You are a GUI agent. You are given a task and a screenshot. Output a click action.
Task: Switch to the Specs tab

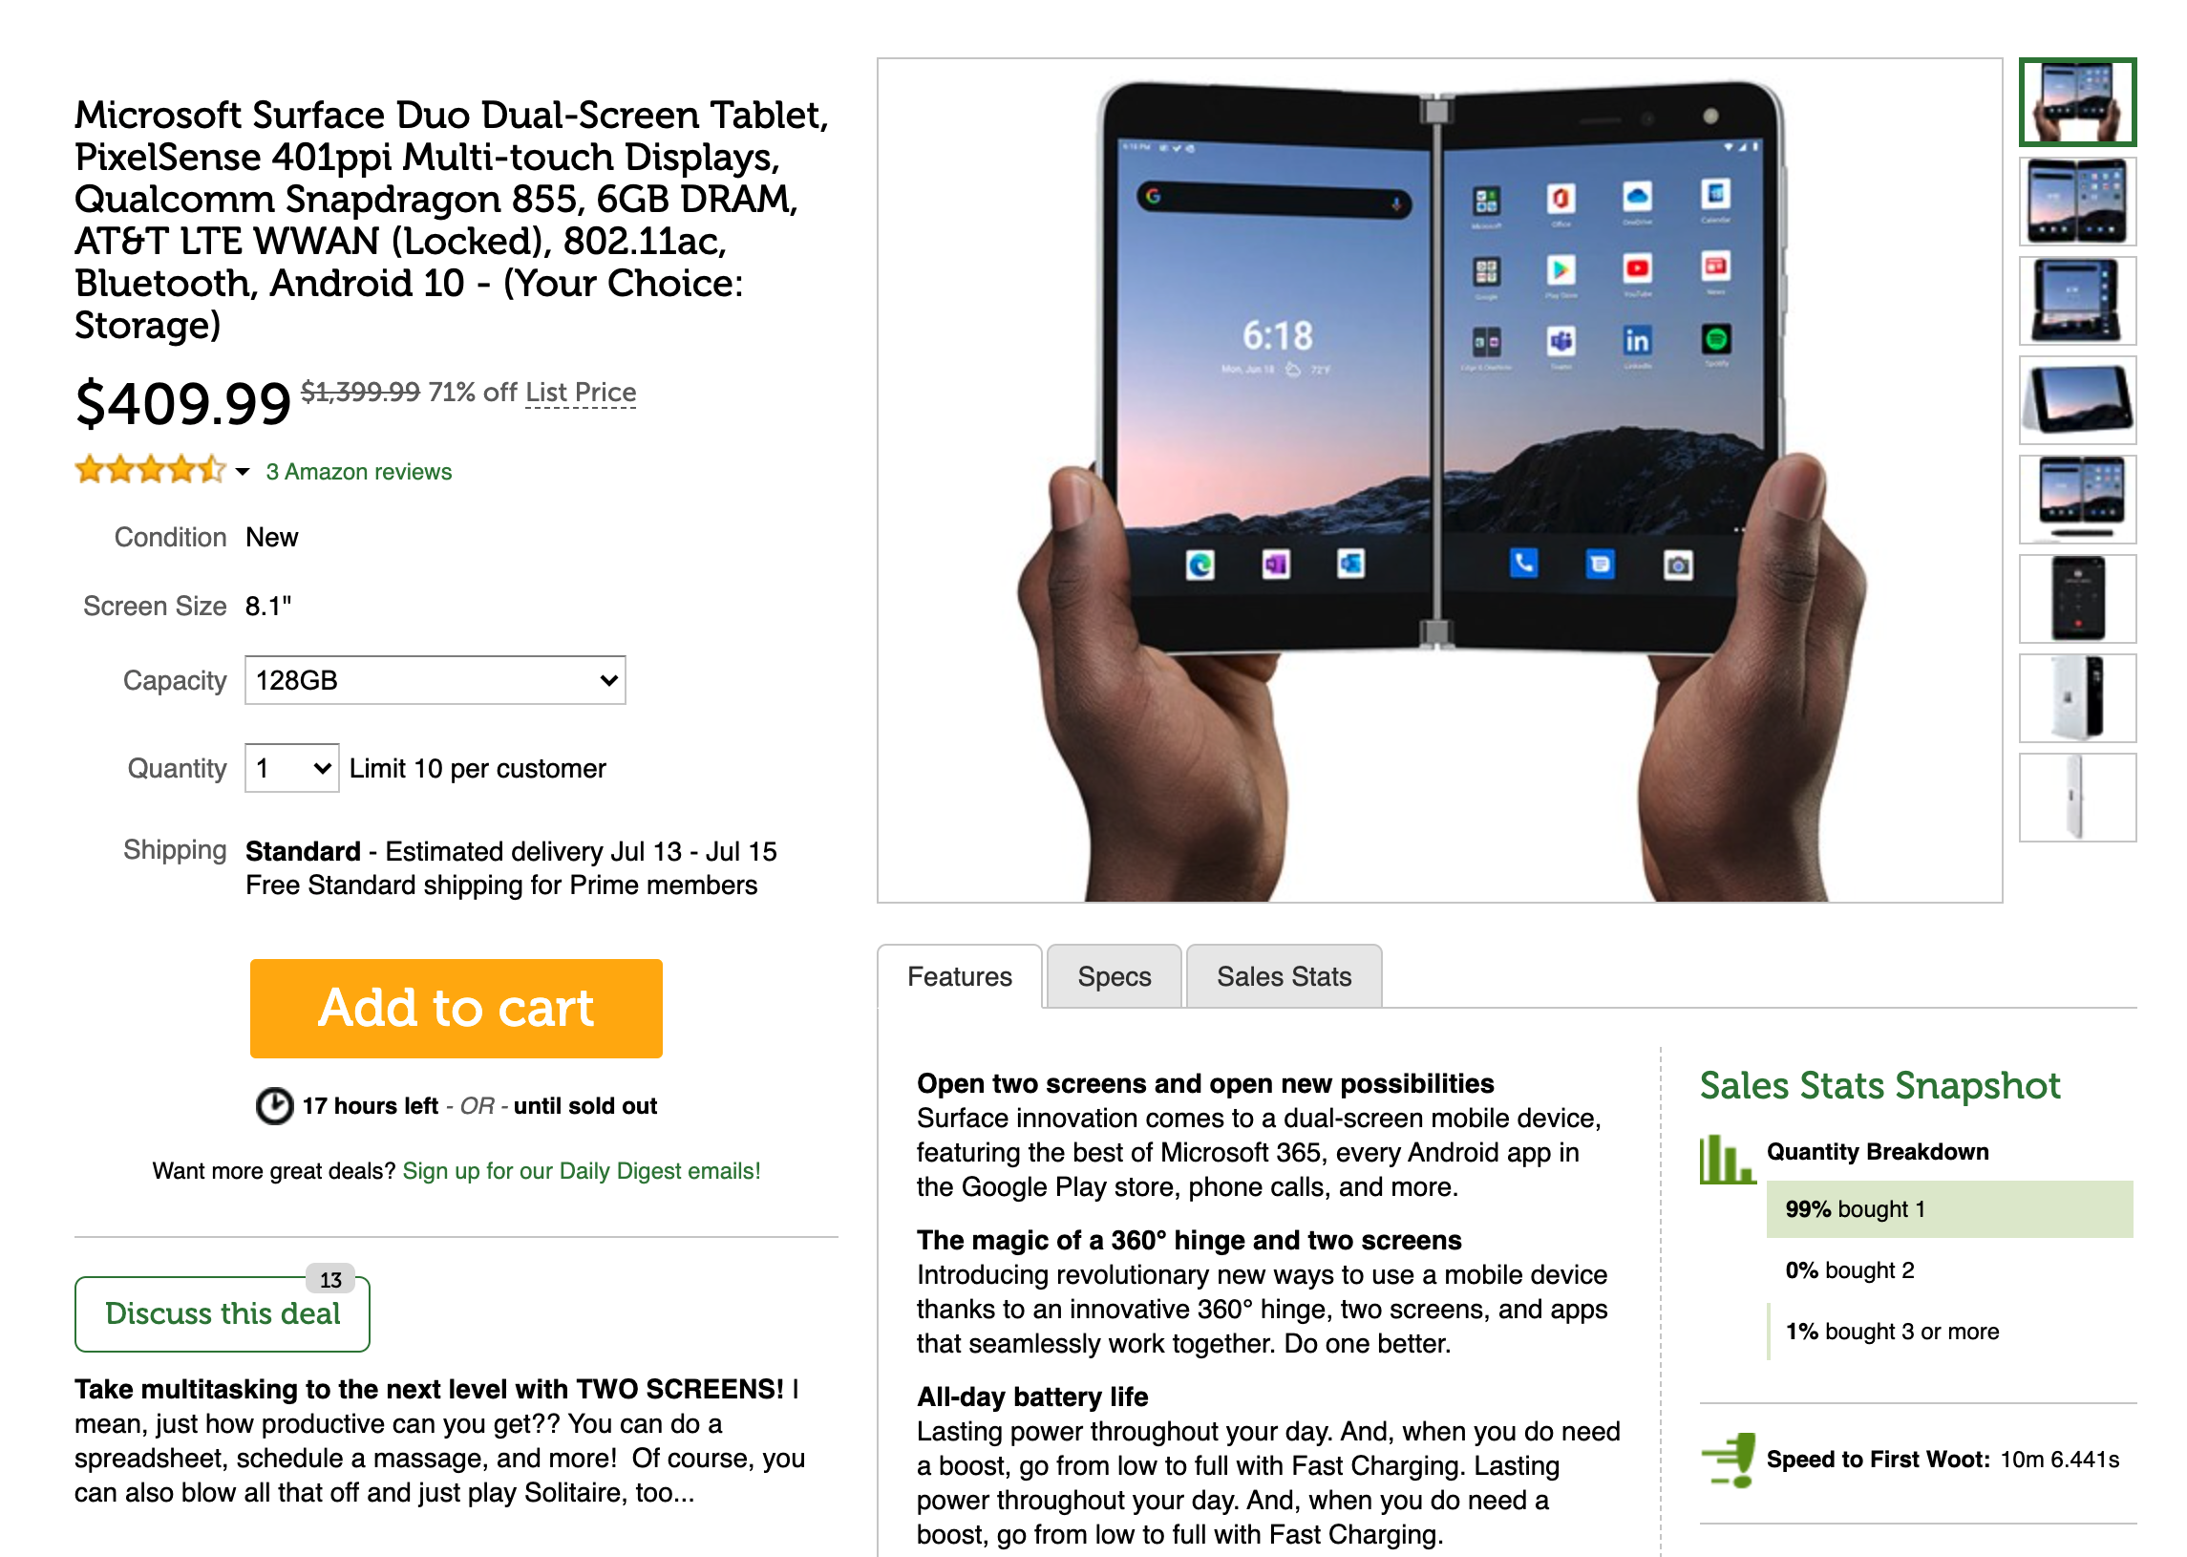point(1114,976)
